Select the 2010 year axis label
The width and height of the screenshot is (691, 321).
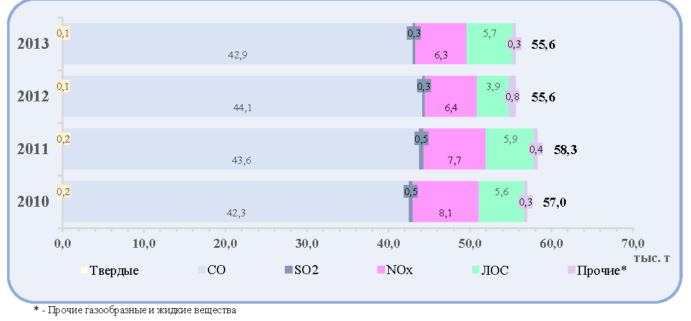[33, 202]
